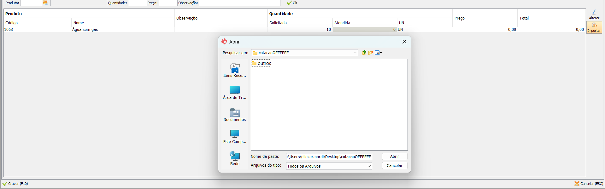Select Este Computador in sidebar

235,136
